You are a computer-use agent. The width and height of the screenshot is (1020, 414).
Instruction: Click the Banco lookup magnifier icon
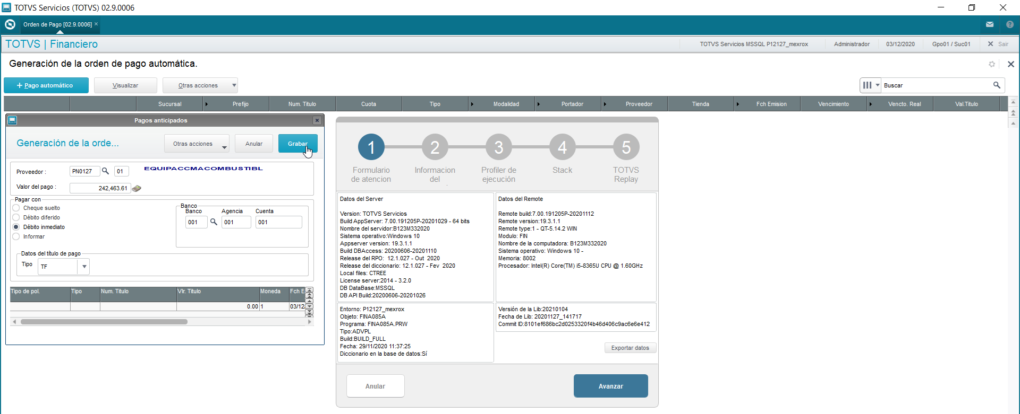(x=214, y=222)
